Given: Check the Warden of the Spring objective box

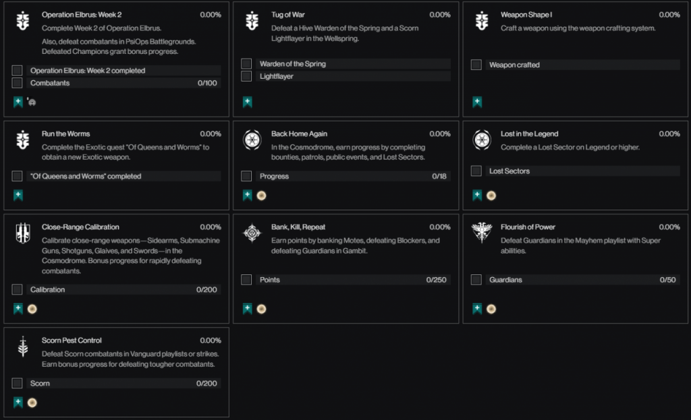Looking at the screenshot, I should 246,64.
